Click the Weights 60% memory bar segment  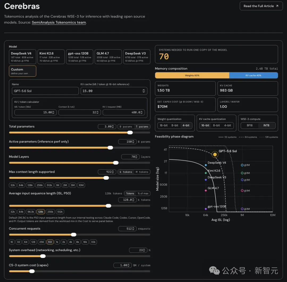coord(192,75)
